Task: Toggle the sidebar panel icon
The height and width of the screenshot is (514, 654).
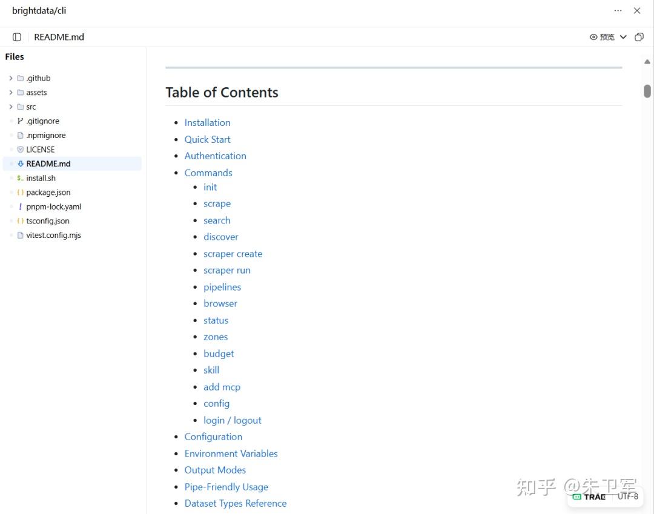Action: pyautogui.click(x=17, y=37)
